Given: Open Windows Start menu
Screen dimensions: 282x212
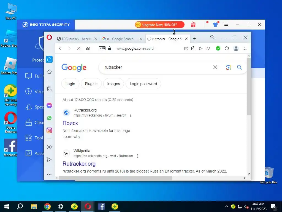Looking at the screenshot, I should point(7,206).
